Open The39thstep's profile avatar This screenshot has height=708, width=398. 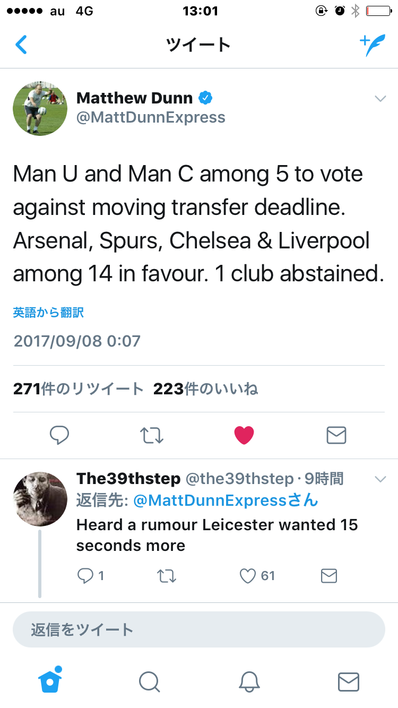pos(40,499)
